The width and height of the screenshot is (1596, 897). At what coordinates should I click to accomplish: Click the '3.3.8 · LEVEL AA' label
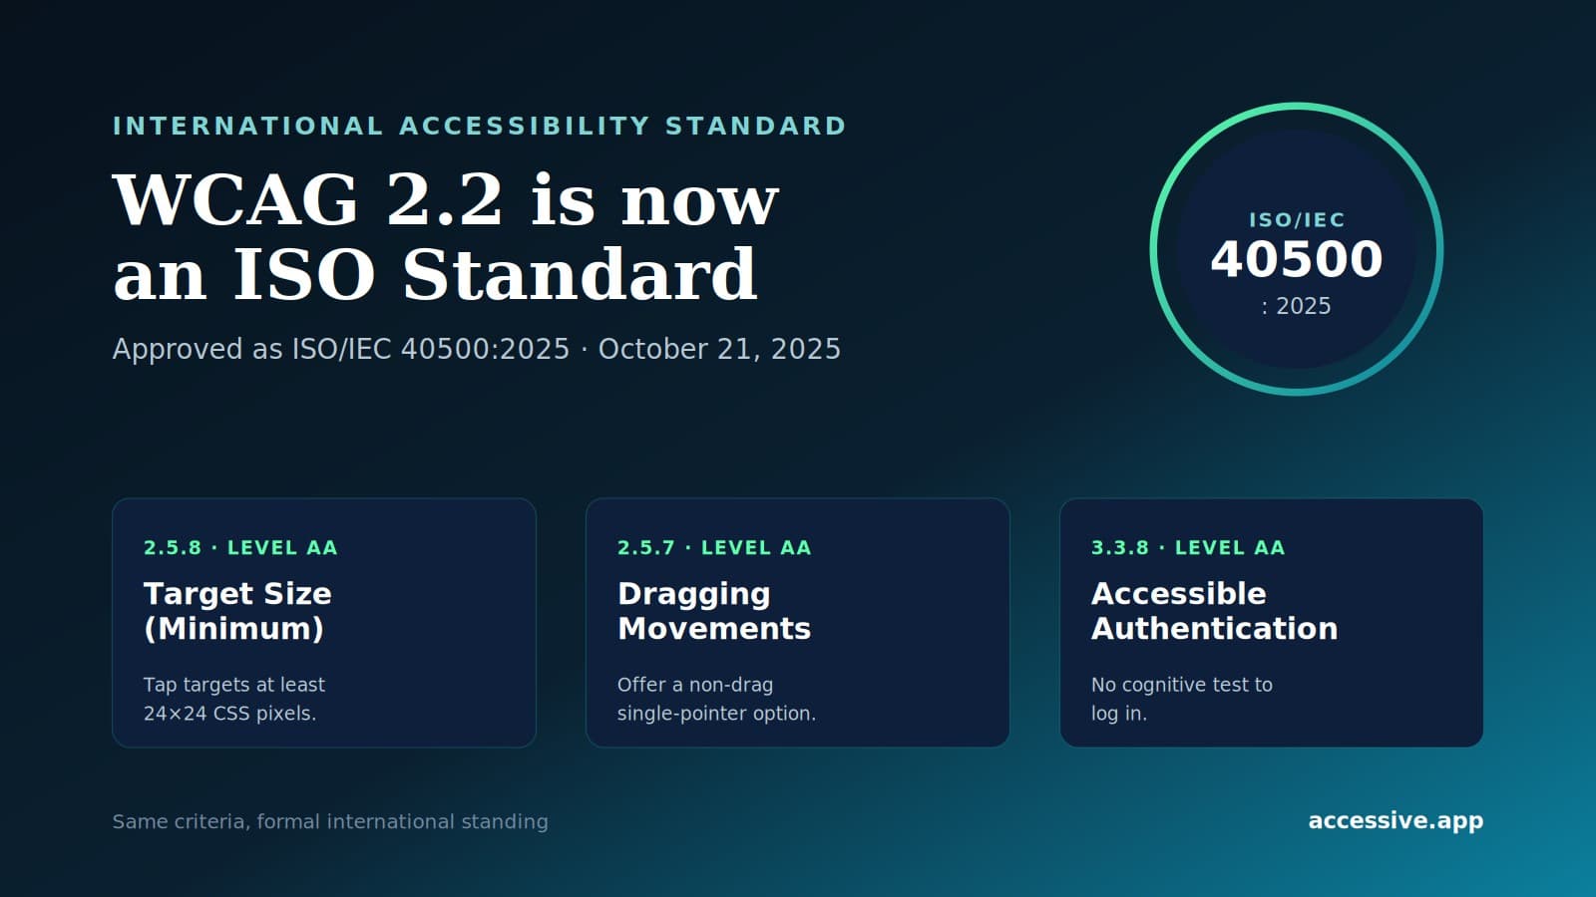[1188, 547]
